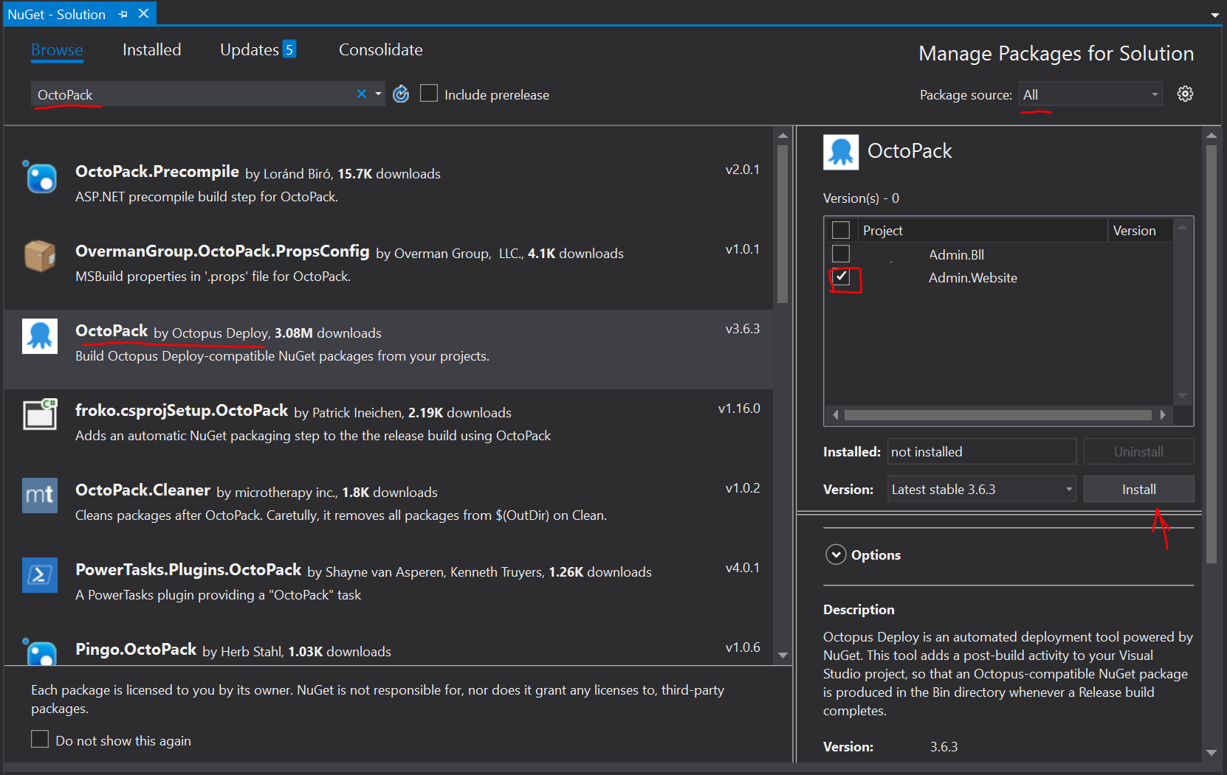Open the tab window list arrow
The width and height of the screenshot is (1227, 775).
pyautogui.click(x=1214, y=15)
